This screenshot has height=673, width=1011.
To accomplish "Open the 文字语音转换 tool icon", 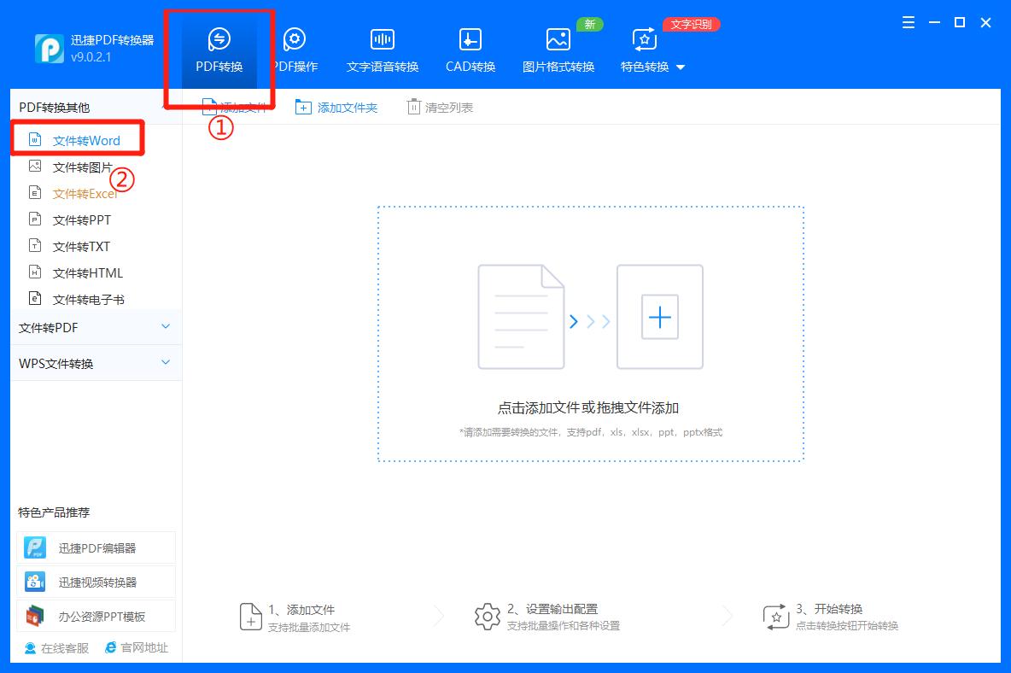I will (x=382, y=39).
